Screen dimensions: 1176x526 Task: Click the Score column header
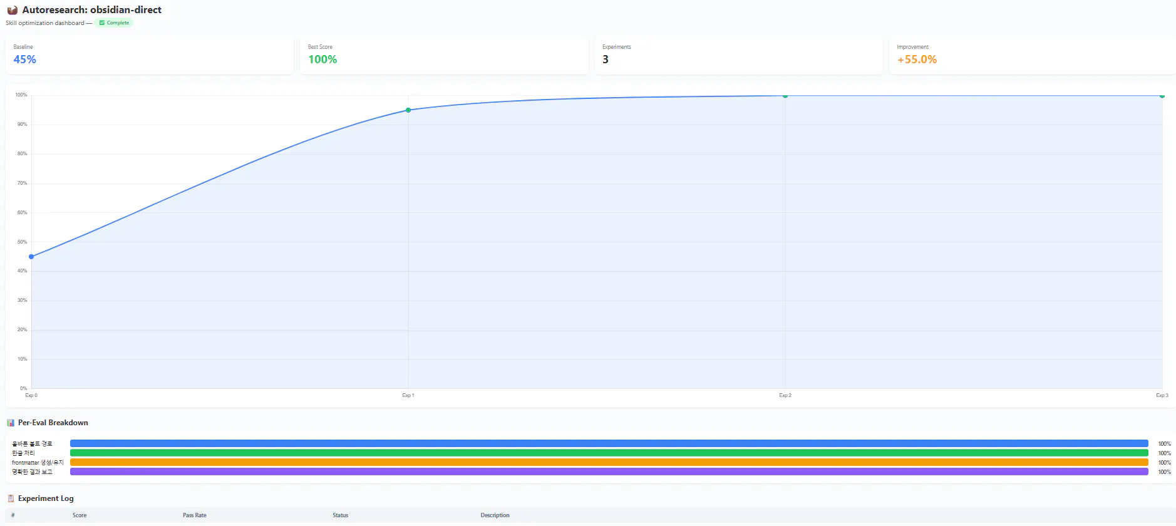pos(80,515)
